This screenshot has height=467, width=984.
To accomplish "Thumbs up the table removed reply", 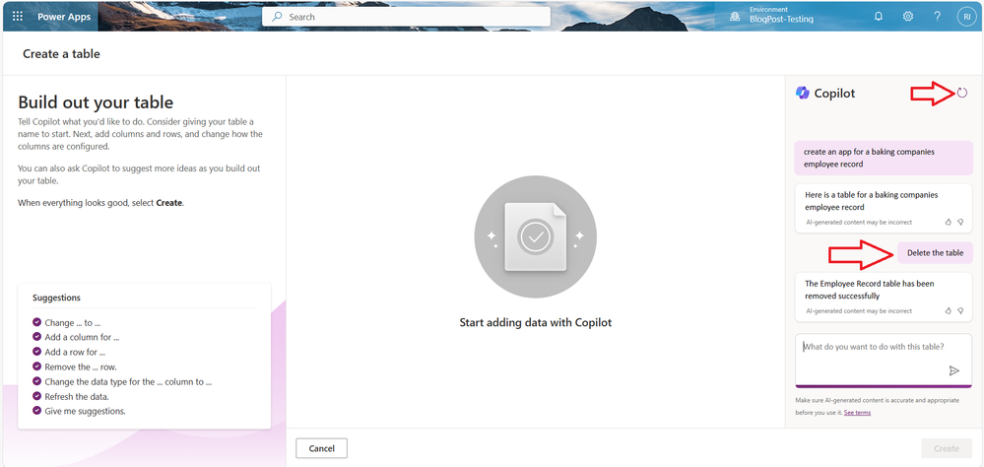I will [949, 310].
